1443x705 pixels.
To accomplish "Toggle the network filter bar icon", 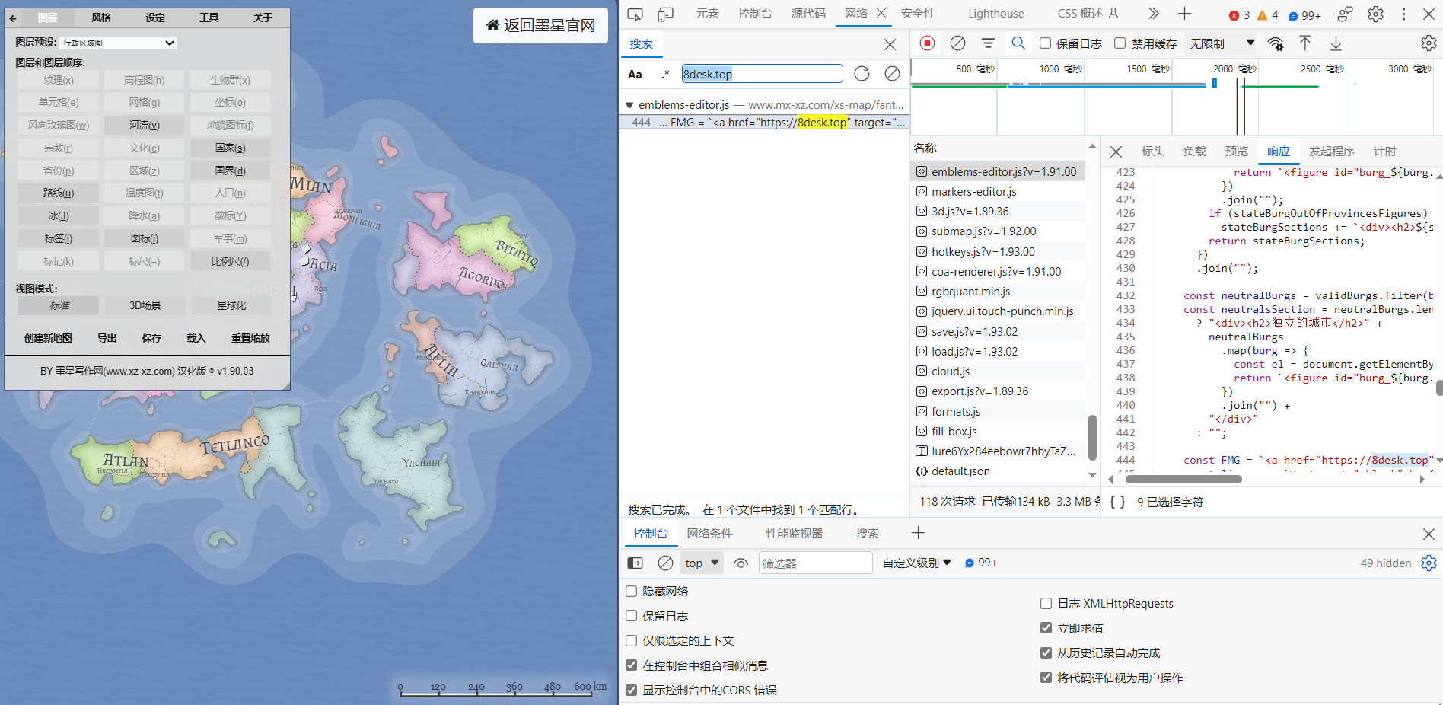I will (988, 43).
